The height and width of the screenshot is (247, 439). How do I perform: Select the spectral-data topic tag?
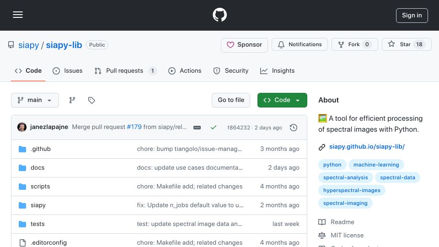(x=397, y=177)
